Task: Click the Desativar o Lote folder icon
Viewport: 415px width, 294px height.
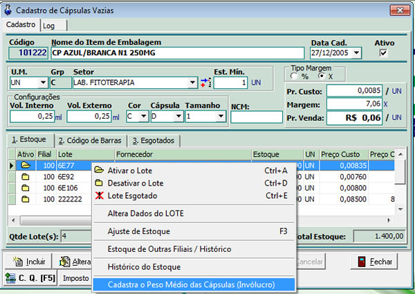Action: click(99, 183)
